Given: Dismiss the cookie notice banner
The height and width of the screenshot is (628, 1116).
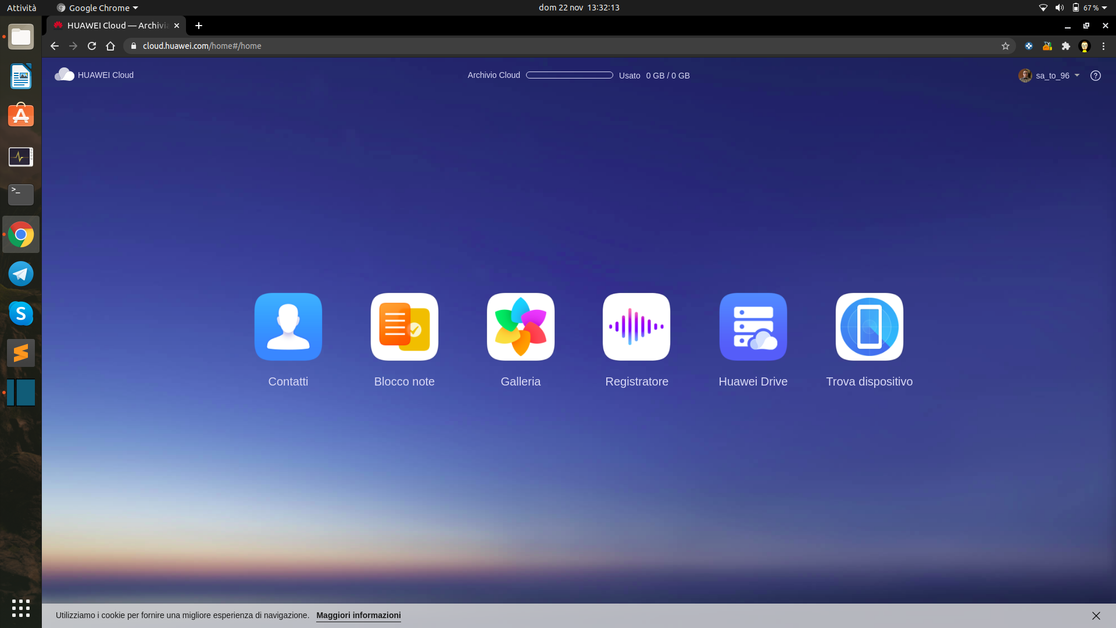Looking at the screenshot, I should (1096, 615).
